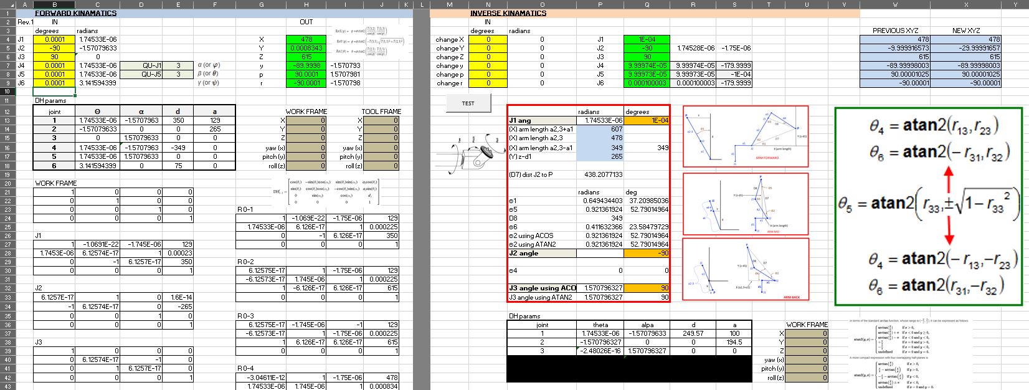The image size is (1029, 390).
Task: Select column Q header
Action: 647,4
